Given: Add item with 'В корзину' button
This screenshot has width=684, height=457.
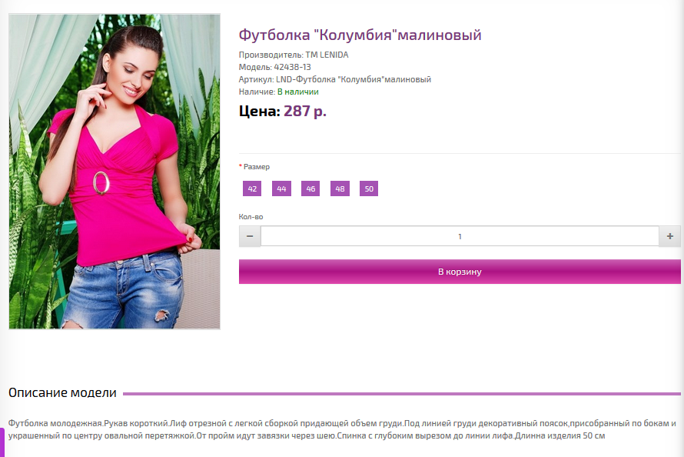Looking at the screenshot, I should [460, 272].
